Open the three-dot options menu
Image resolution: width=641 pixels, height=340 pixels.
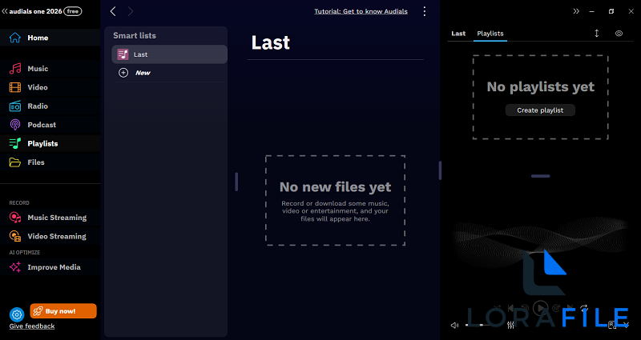click(x=425, y=11)
